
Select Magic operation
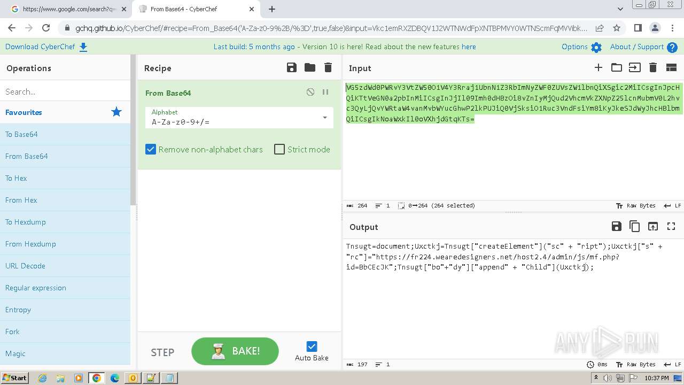point(65,353)
